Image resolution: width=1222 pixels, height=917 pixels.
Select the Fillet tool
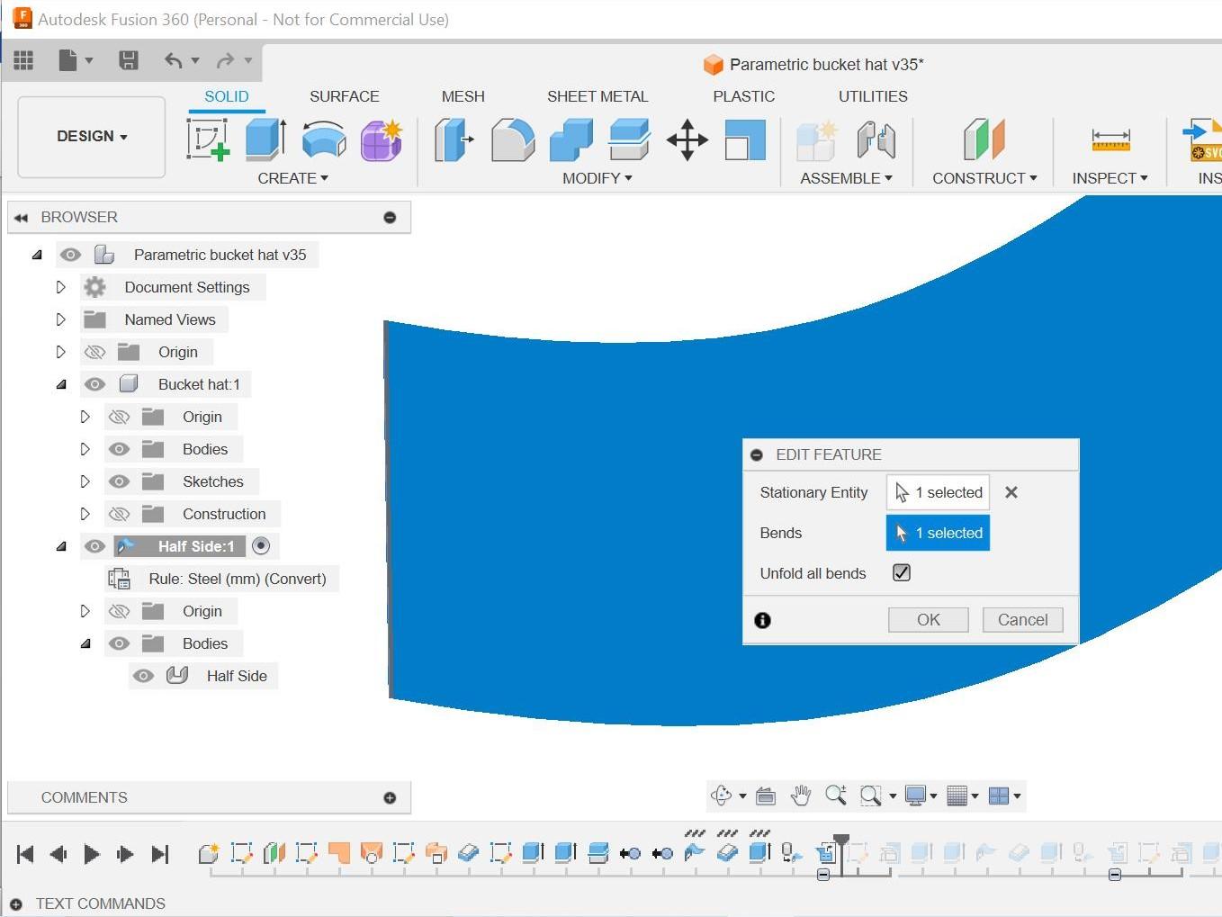tap(513, 139)
